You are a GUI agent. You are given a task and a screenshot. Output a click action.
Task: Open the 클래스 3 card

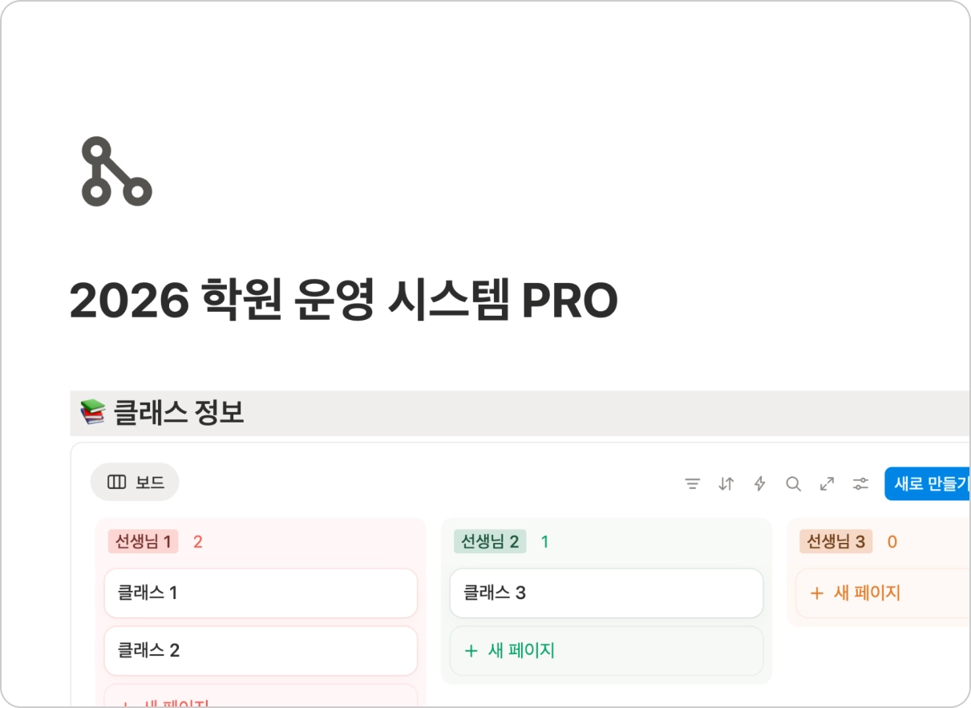(606, 593)
